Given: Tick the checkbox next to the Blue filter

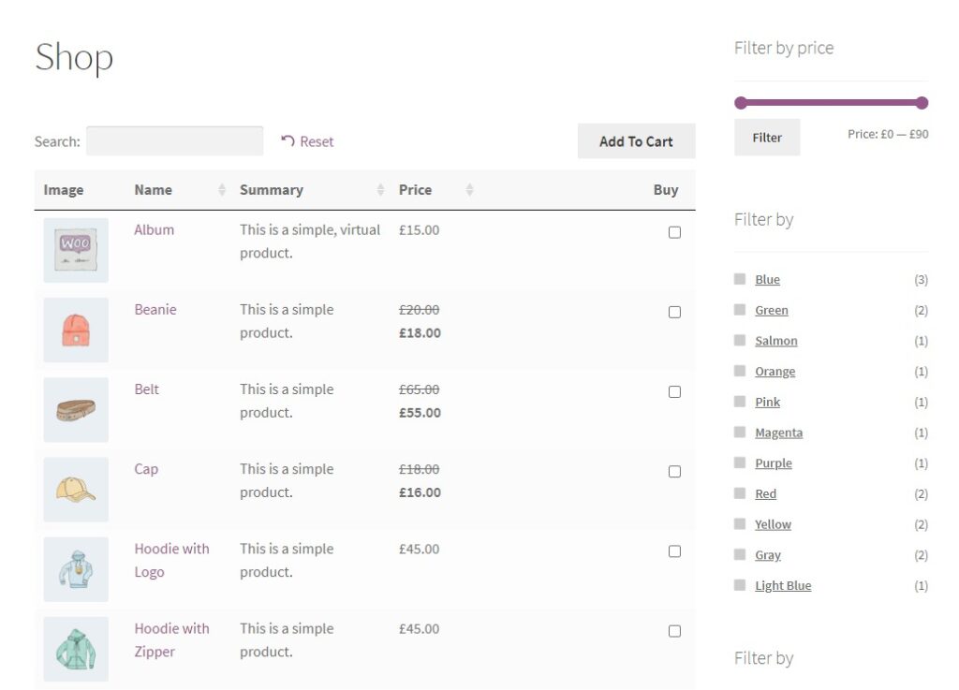Looking at the screenshot, I should [x=739, y=278].
